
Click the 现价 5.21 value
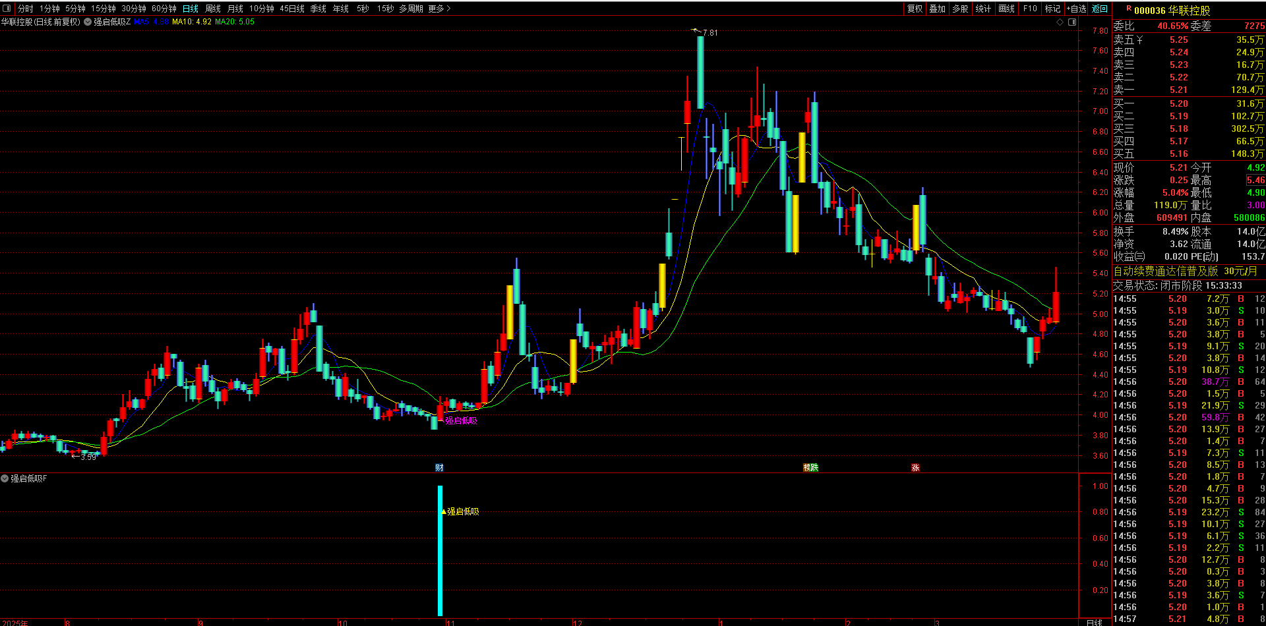1178,167
